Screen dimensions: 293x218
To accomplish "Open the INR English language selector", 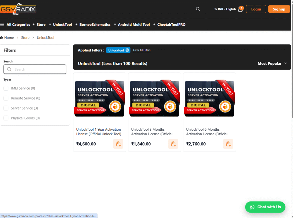I will point(225,9).
